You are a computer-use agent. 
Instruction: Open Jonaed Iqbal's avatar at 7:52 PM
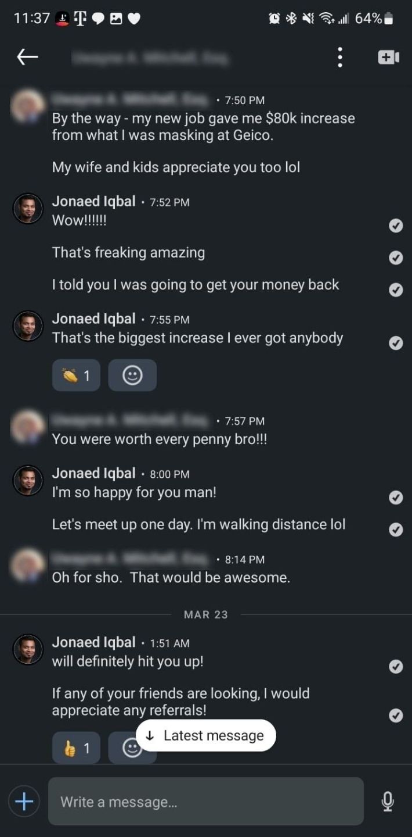pyautogui.click(x=28, y=208)
